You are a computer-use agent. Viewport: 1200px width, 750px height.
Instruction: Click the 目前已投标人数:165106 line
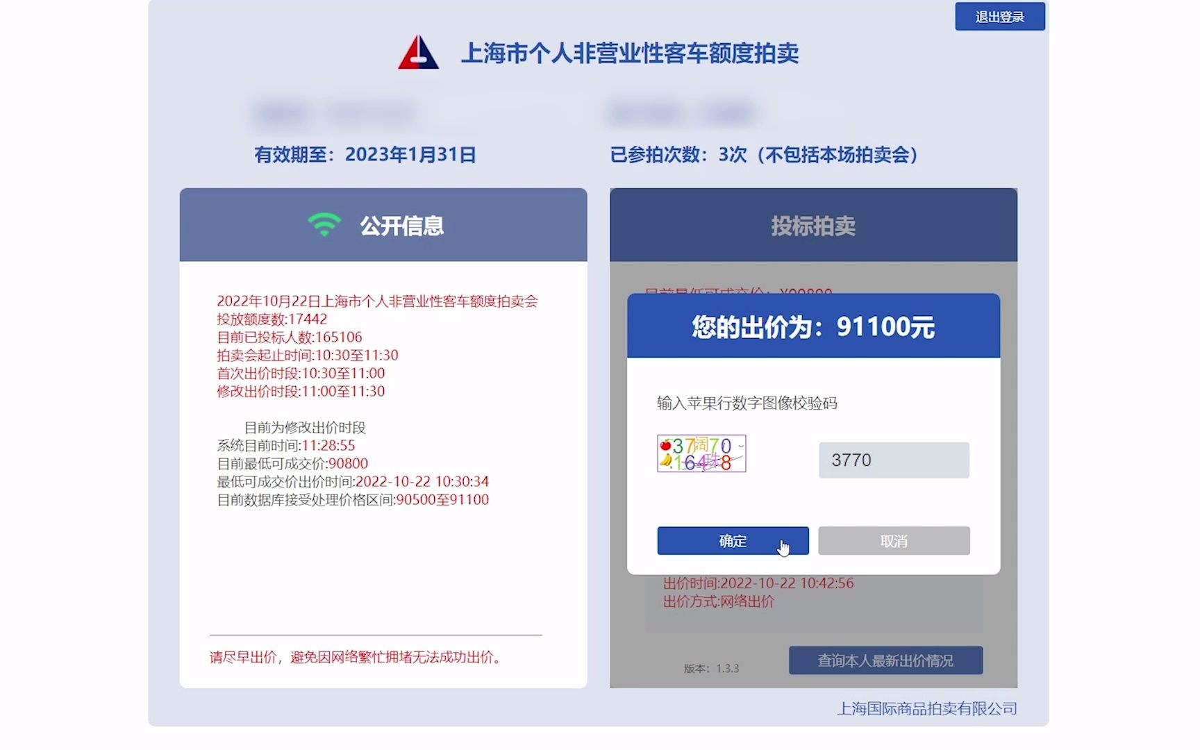[290, 337]
